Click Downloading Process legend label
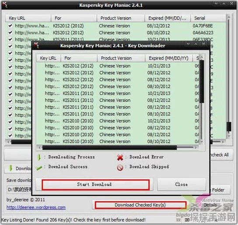Image resolution: width=238 pixels, height=225 pixels. [71, 157]
